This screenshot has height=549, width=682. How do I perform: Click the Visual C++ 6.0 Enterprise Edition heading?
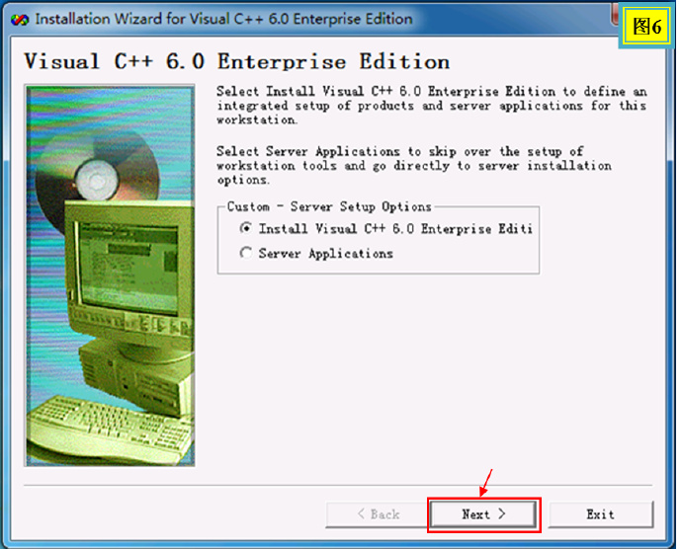(x=237, y=62)
